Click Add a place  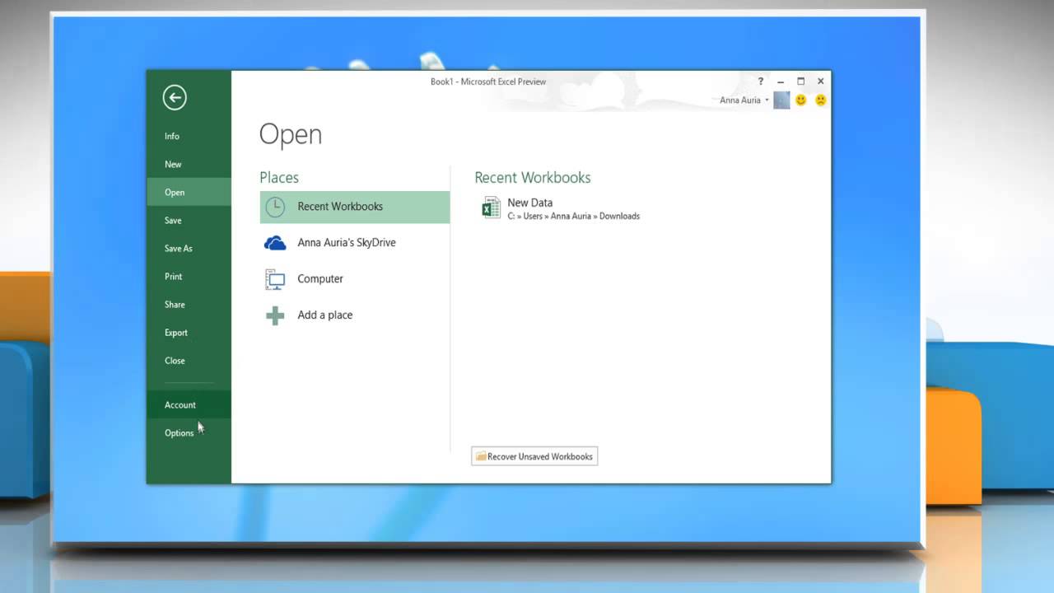tap(355, 315)
